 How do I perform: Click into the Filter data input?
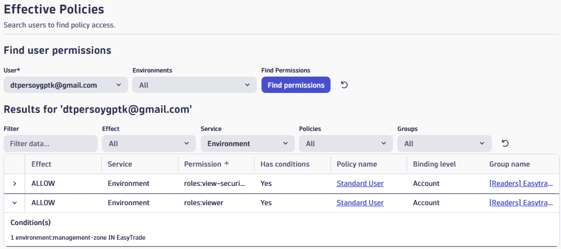[50, 143]
